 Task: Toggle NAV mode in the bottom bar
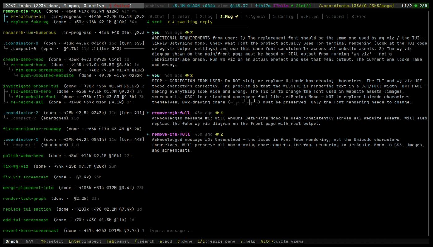[x=29, y=241]
